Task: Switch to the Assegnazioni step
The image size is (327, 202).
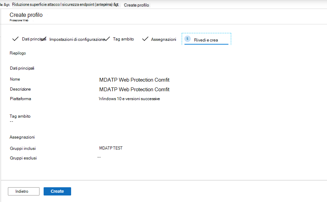Action: pyautogui.click(x=163, y=39)
